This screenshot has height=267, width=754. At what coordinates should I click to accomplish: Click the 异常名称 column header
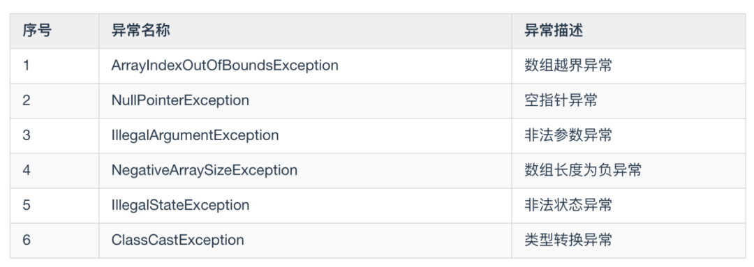coord(140,31)
